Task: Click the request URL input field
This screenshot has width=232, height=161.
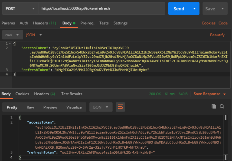Action: (x=101, y=9)
